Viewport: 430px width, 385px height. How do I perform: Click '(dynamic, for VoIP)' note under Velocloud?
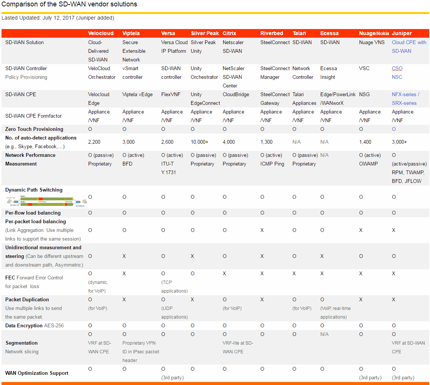pos(98,287)
